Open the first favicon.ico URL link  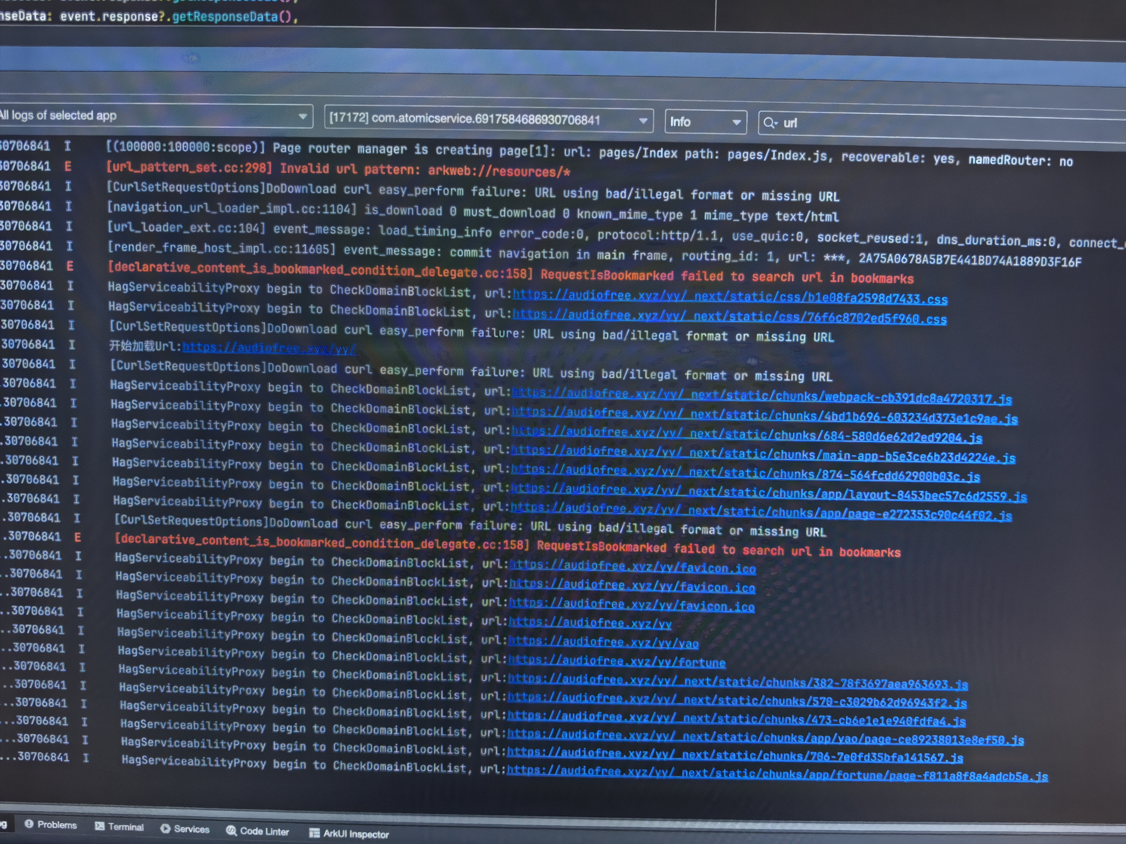pyautogui.click(x=633, y=567)
